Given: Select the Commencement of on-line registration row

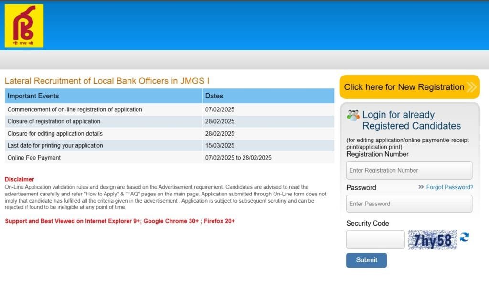Looking at the screenshot, I should coord(74,109).
